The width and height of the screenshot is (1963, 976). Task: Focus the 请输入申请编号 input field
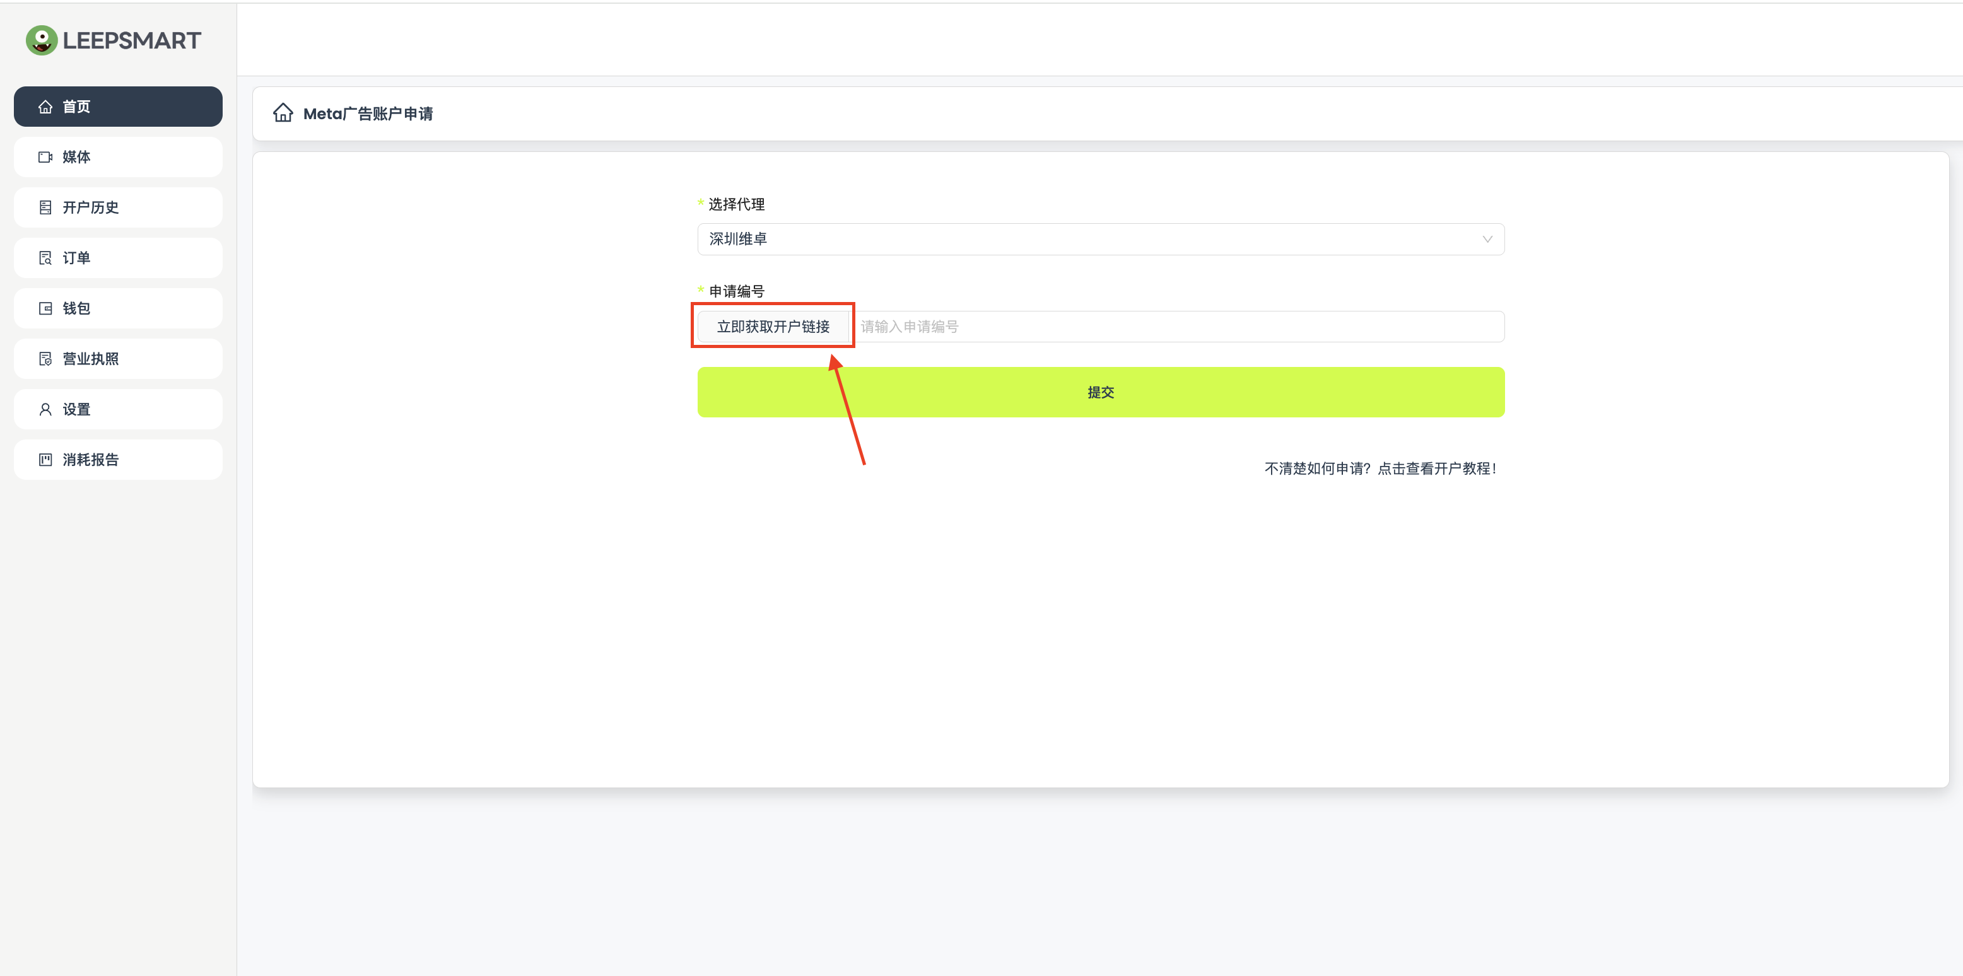1176,327
